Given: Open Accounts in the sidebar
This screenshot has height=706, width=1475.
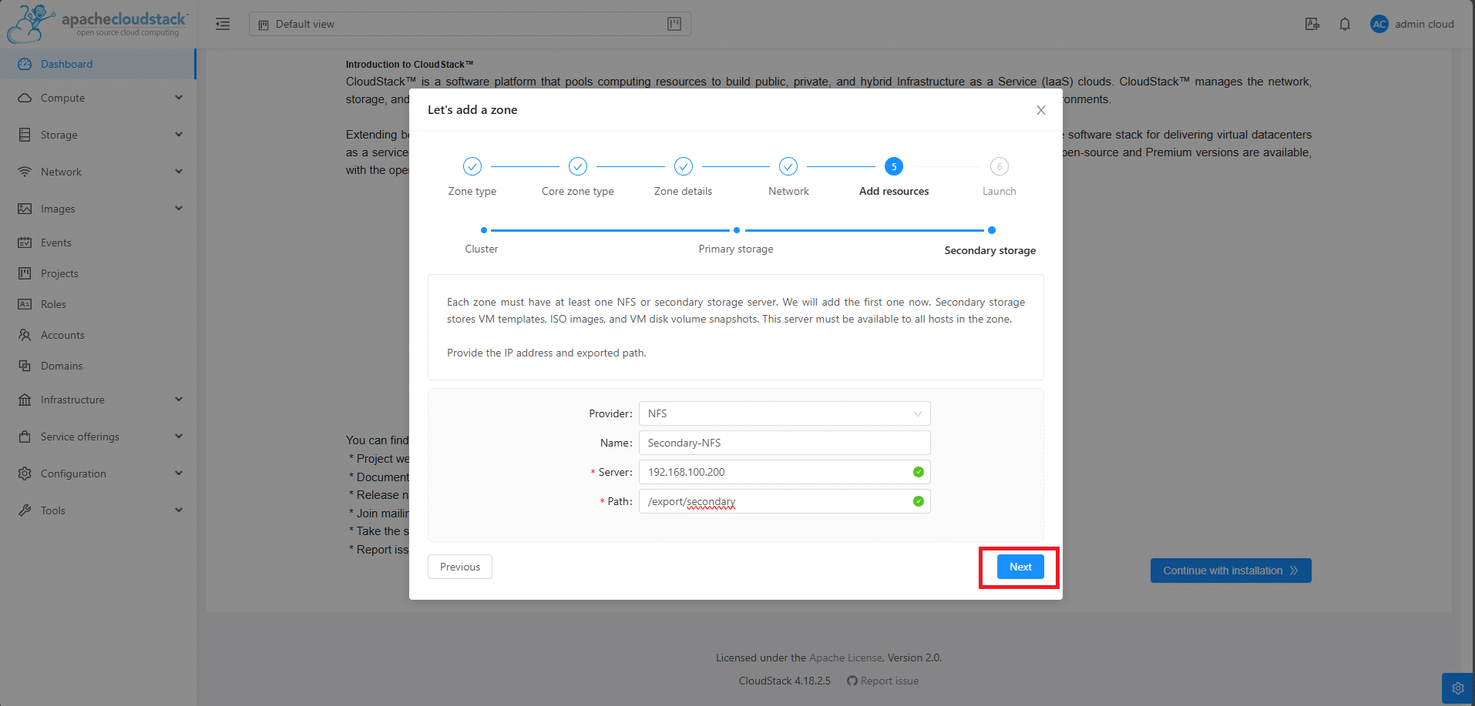Looking at the screenshot, I should (x=98, y=335).
